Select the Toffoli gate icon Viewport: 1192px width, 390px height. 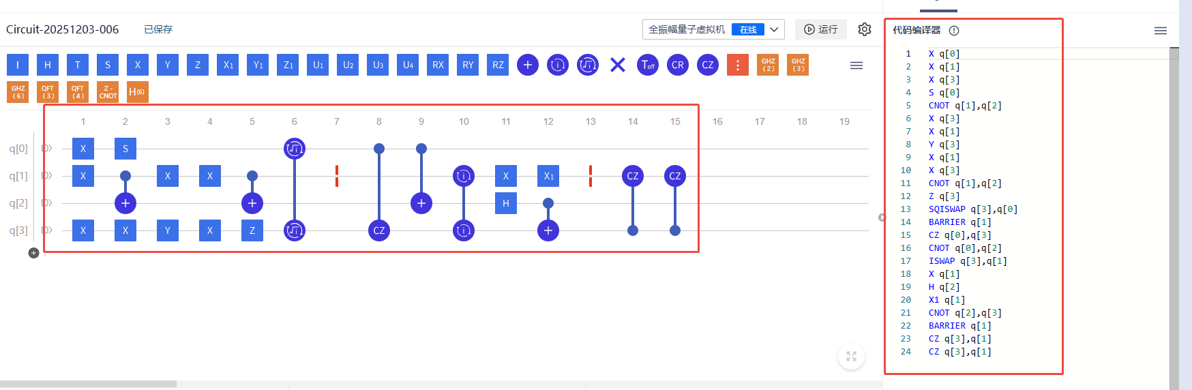click(x=647, y=65)
